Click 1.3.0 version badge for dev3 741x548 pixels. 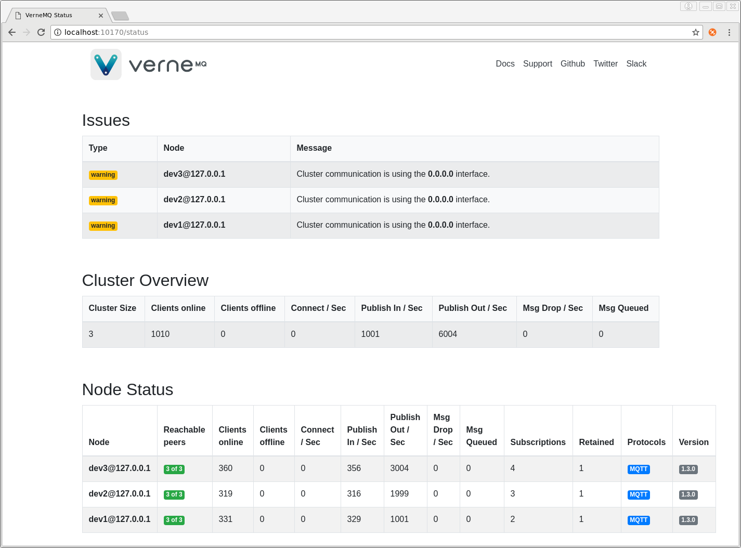688,469
